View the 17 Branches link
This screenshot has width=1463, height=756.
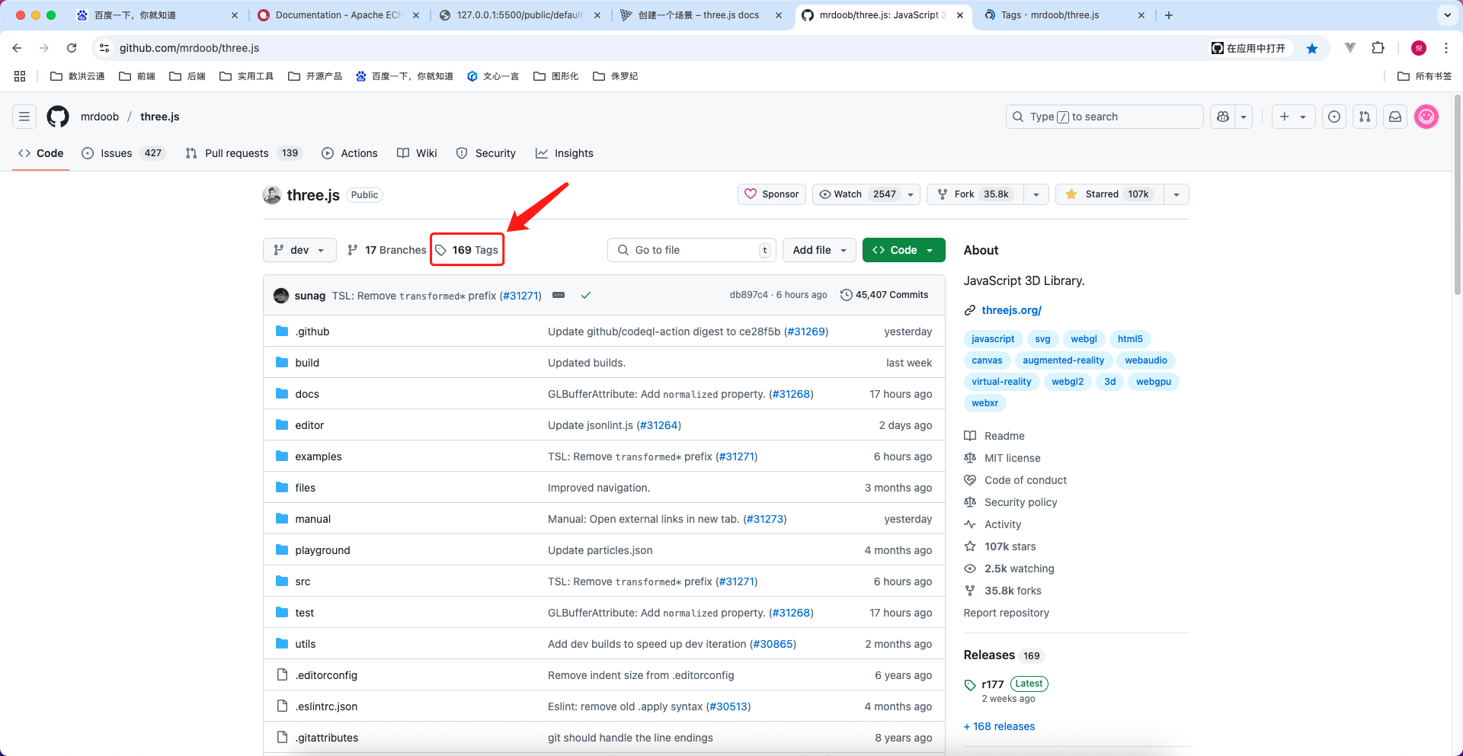coord(386,250)
